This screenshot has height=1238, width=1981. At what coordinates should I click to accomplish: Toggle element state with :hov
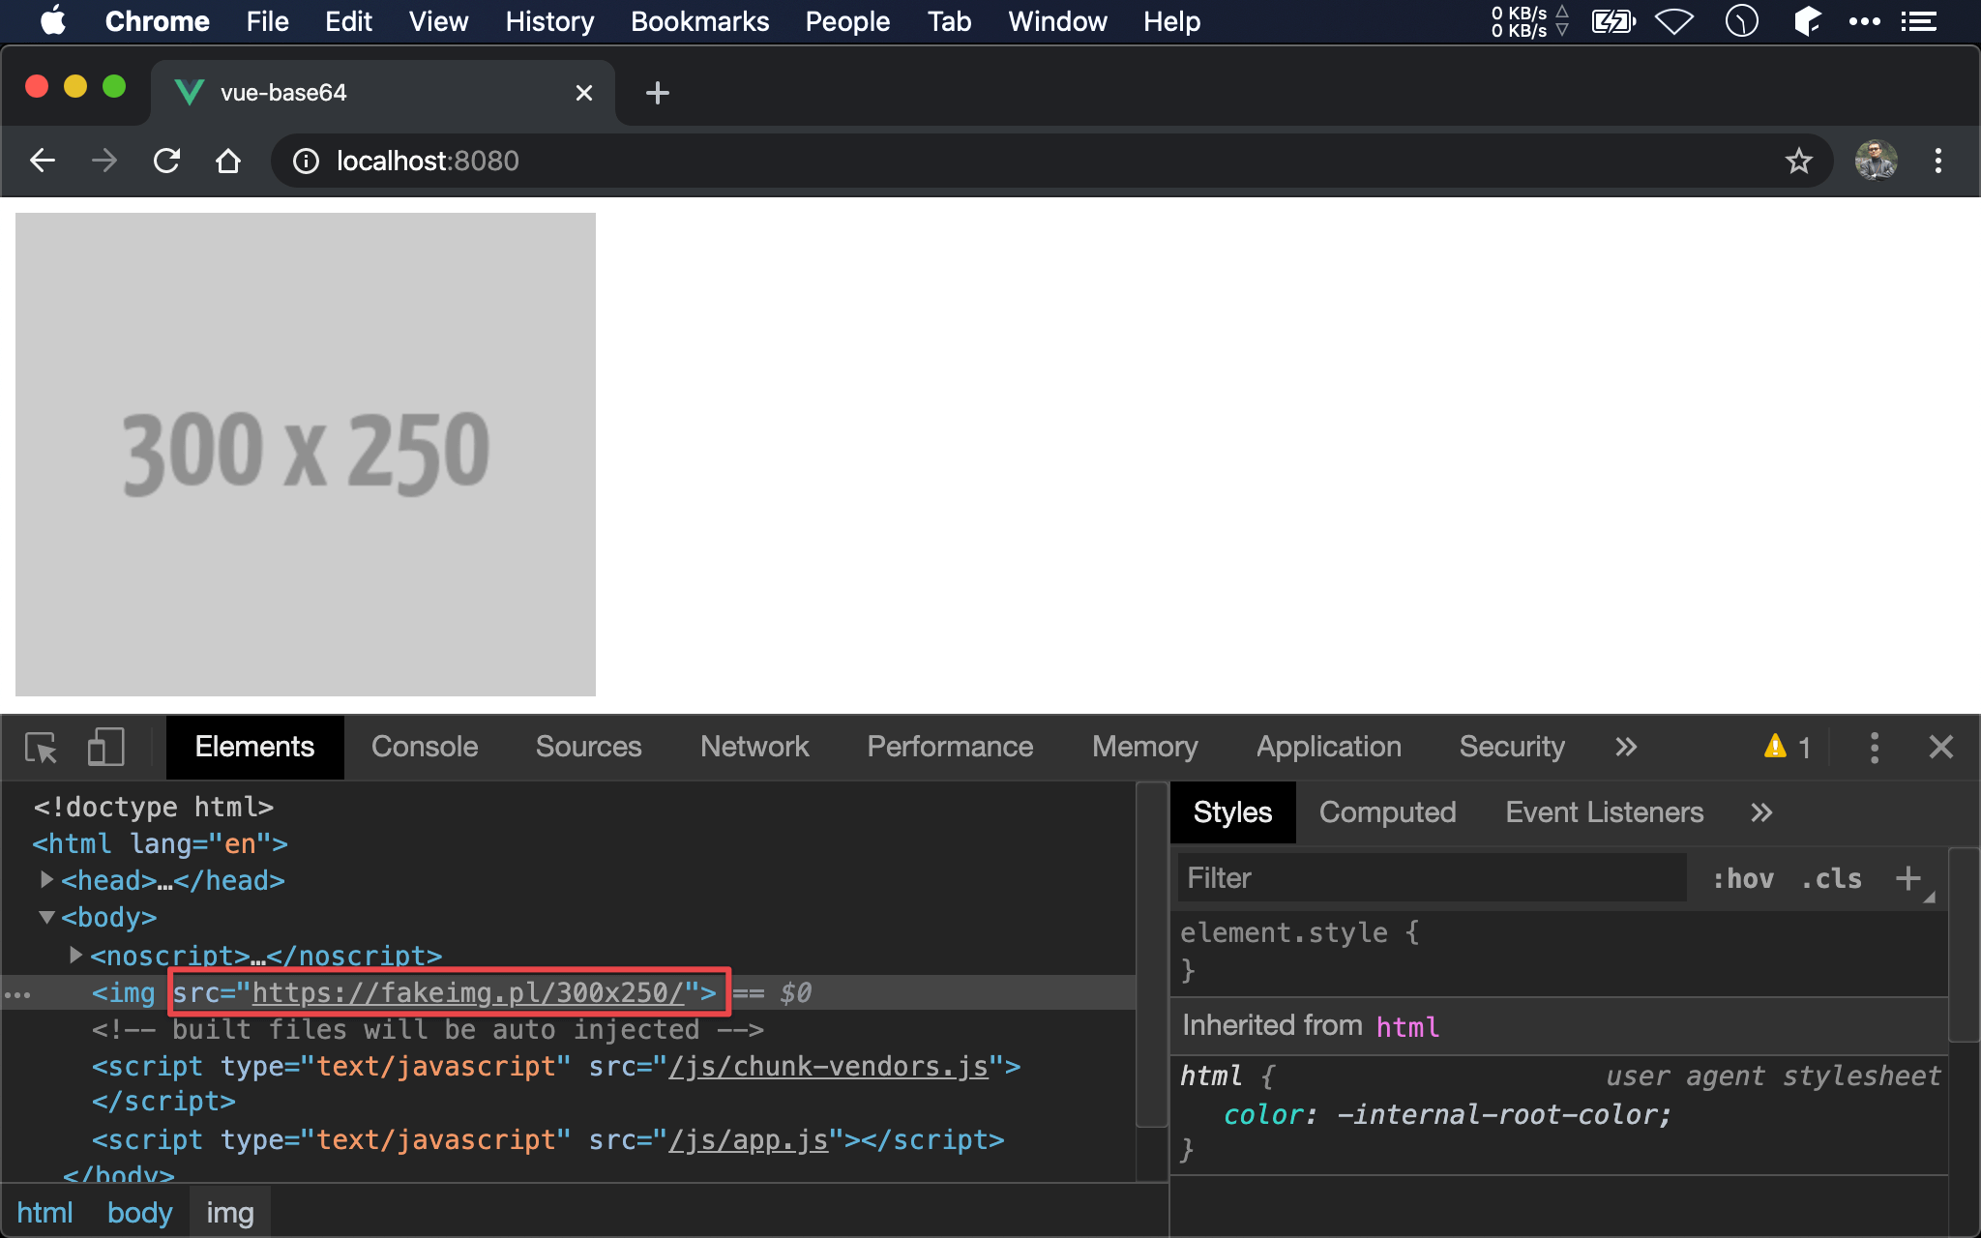pyautogui.click(x=1744, y=879)
